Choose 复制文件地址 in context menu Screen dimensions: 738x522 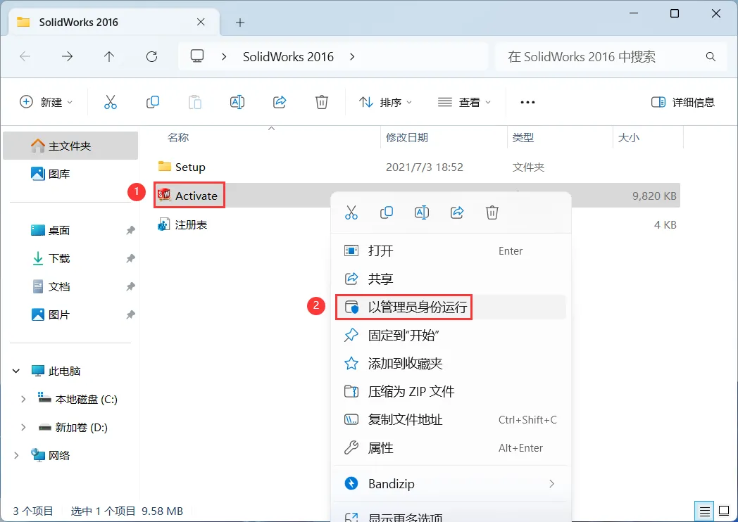pos(449,419)
